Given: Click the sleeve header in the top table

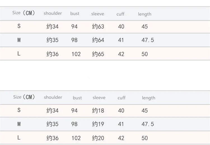Looking at the screenshot, I should 98,14.
